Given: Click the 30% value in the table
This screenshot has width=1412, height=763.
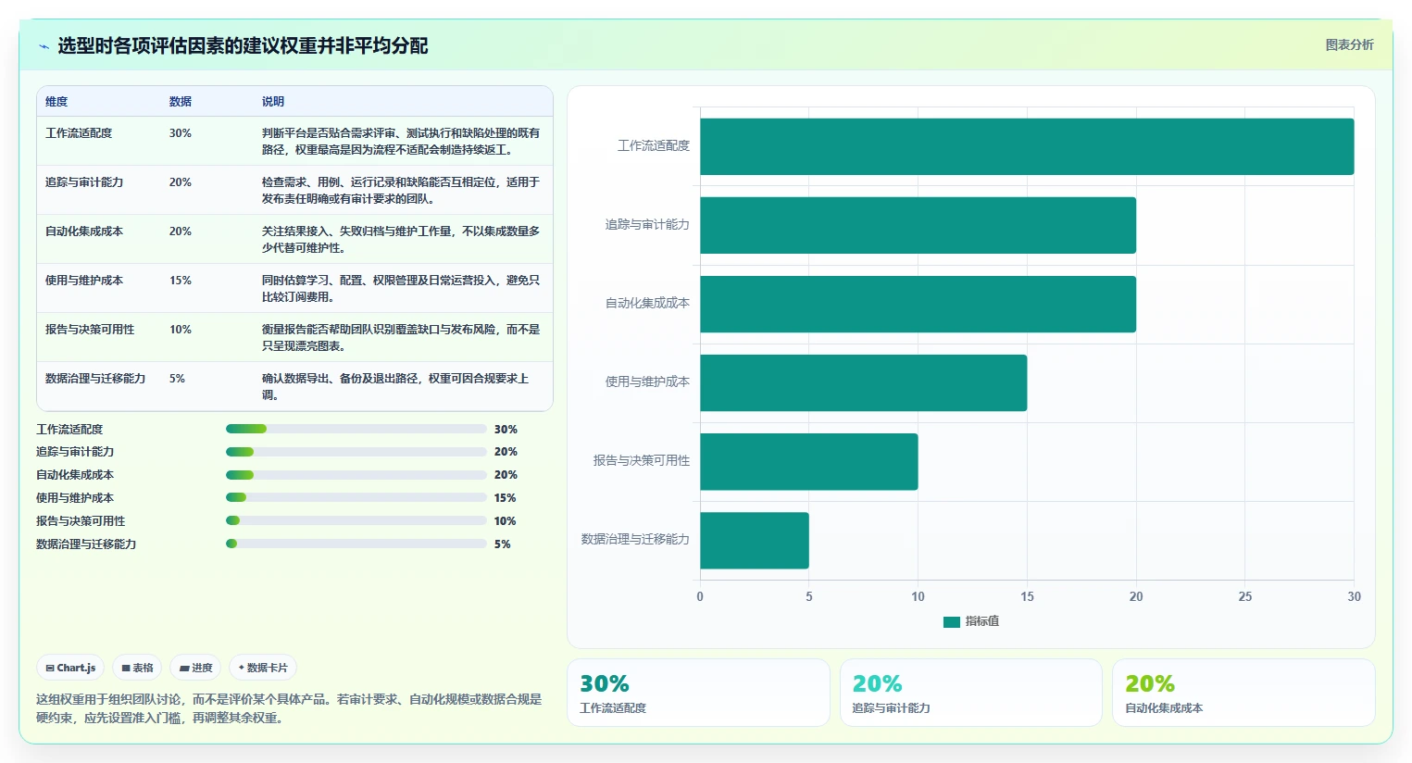Looking at the screenshot, I should click(x=181, y=133).
